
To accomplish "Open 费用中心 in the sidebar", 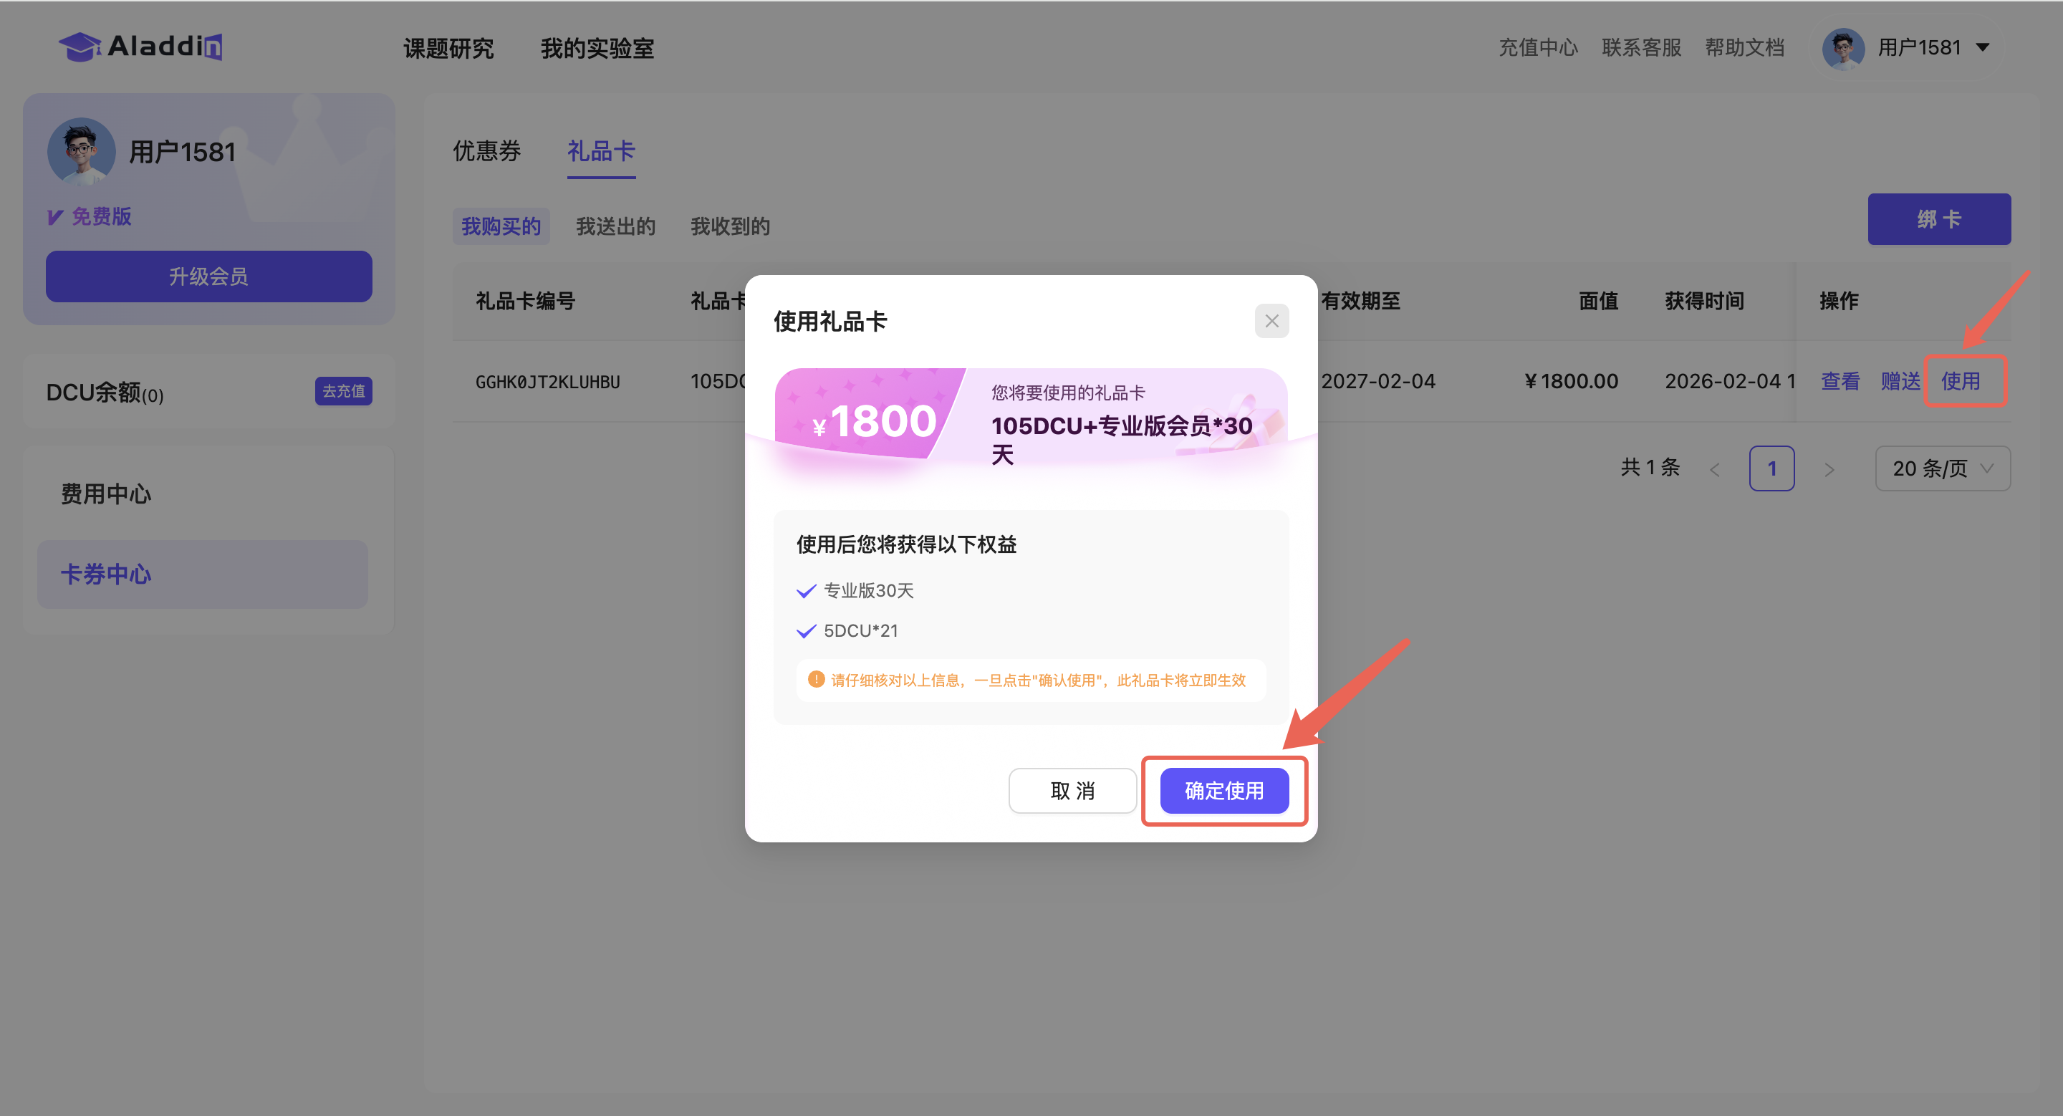I will [x=106, y=494].
